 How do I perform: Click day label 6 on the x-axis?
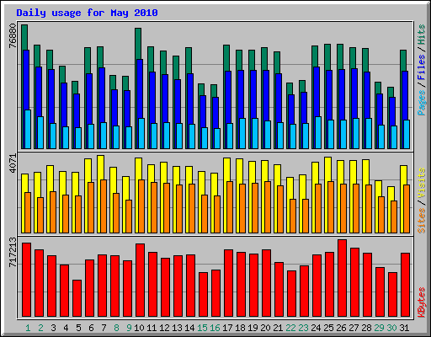[91, 328]
